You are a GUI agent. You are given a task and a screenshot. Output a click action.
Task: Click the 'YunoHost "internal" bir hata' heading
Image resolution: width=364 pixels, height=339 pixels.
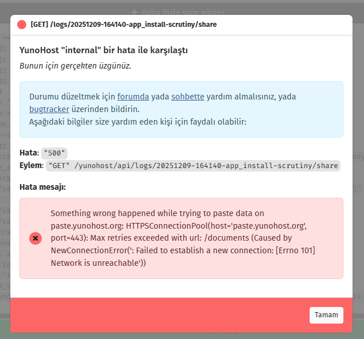tap(104, 50)
